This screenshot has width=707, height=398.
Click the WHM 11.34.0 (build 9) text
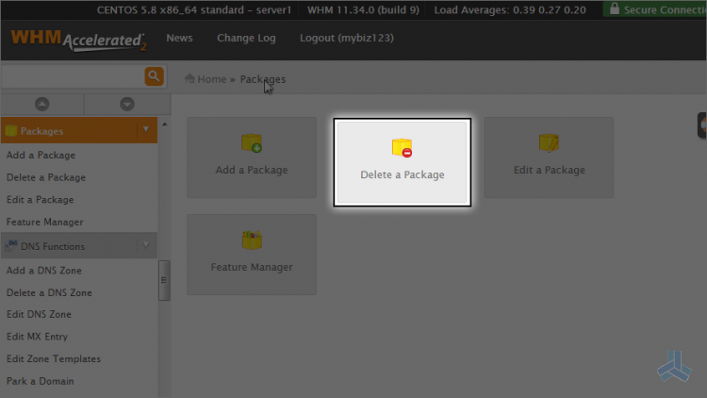(x=364, y=10)
